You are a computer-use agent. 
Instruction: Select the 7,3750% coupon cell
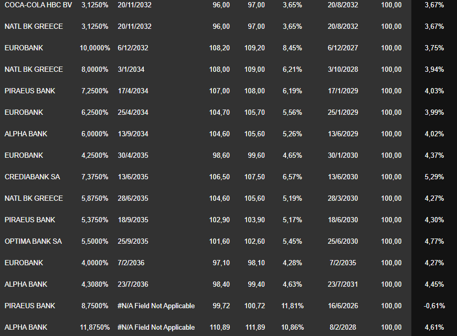[x=95, y=177]
